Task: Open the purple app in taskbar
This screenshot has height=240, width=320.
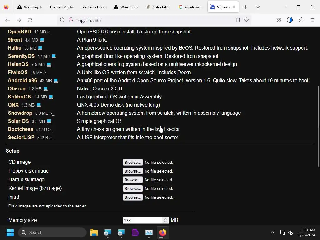Action: tap(135, 232)
